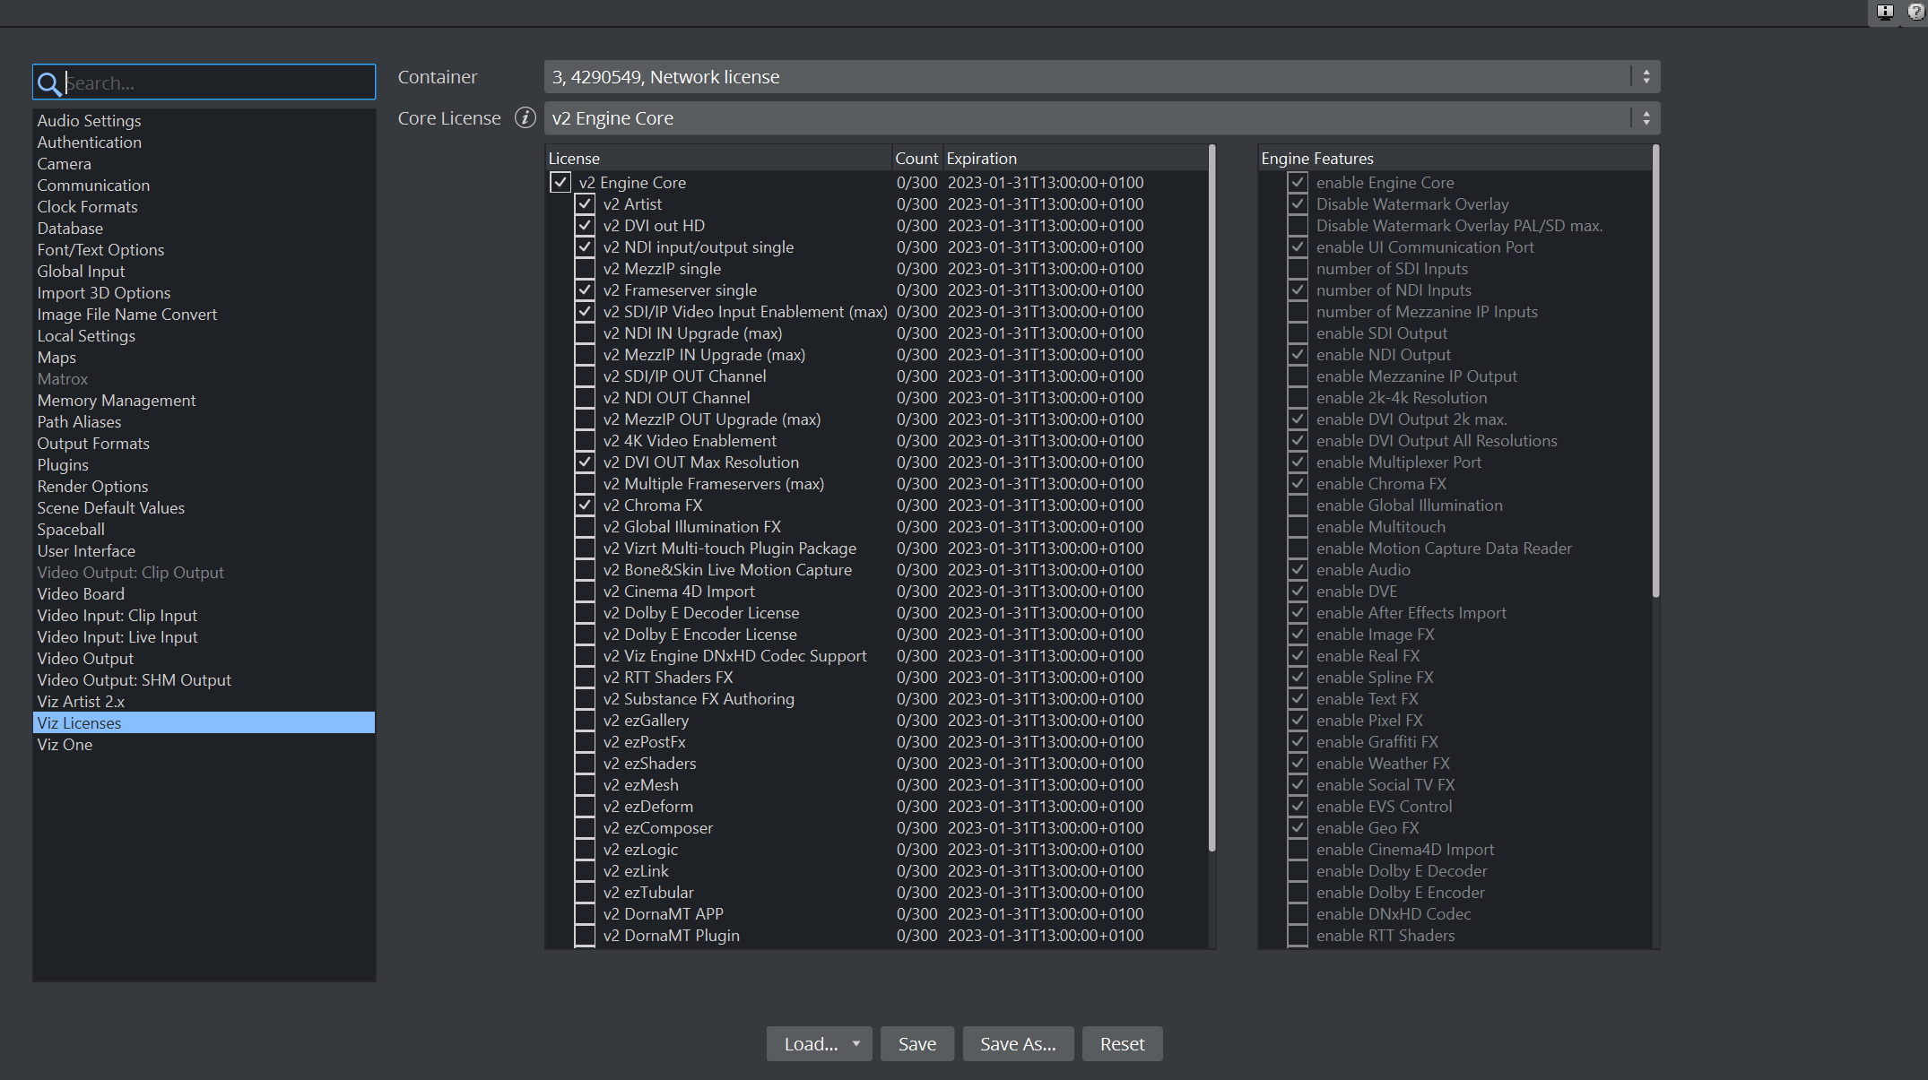Click the Core License info icon
The height and width of the screenshot is (1080, 1928).
525,118
